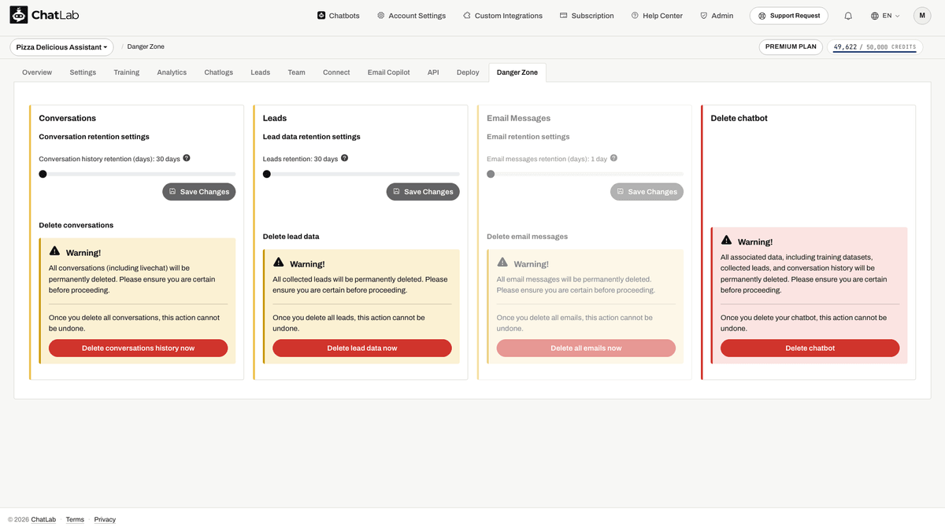Switch to the Chatlogs tab
The image size is (945, 531).
pos(219,72)
